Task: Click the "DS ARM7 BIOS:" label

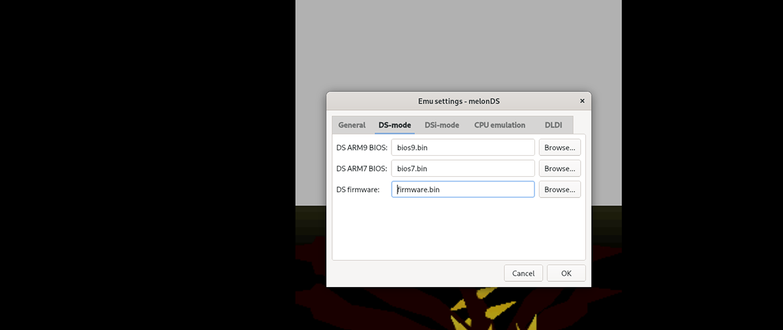Action: (x=362, y=168)
